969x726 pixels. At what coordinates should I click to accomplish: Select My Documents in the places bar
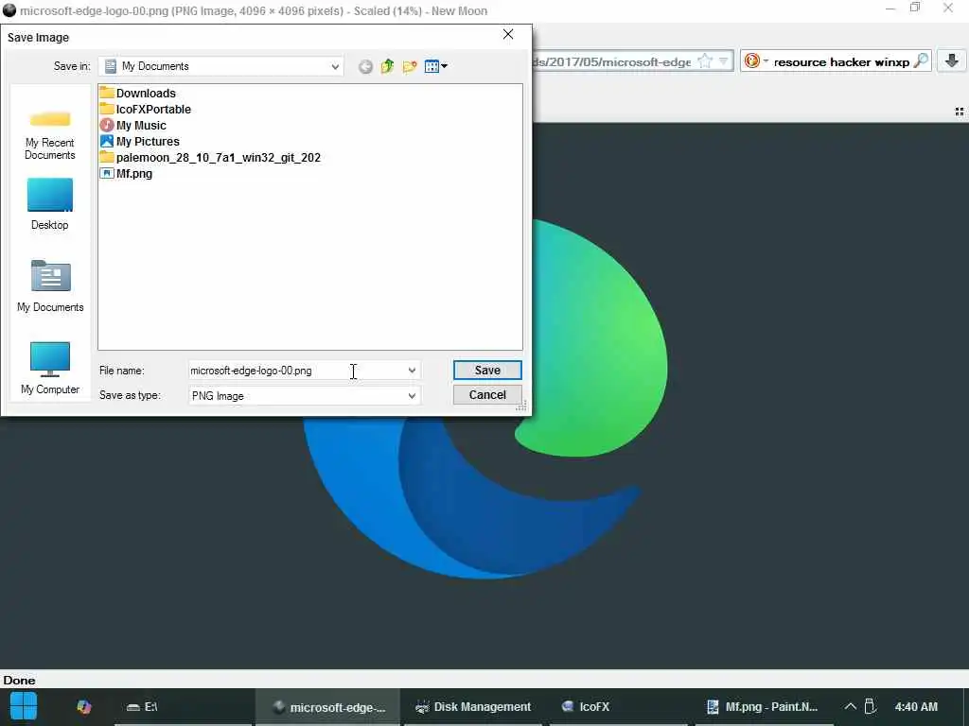(x=50, y=285)
